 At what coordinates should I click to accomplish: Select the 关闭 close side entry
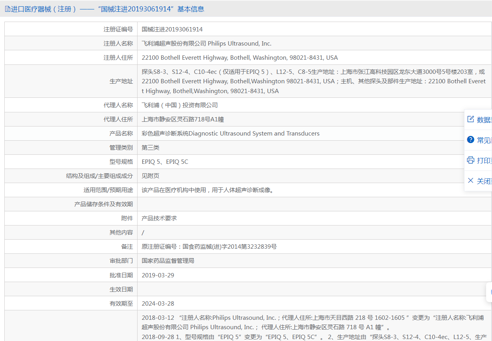pyautogui.click(x=478, y=181)
